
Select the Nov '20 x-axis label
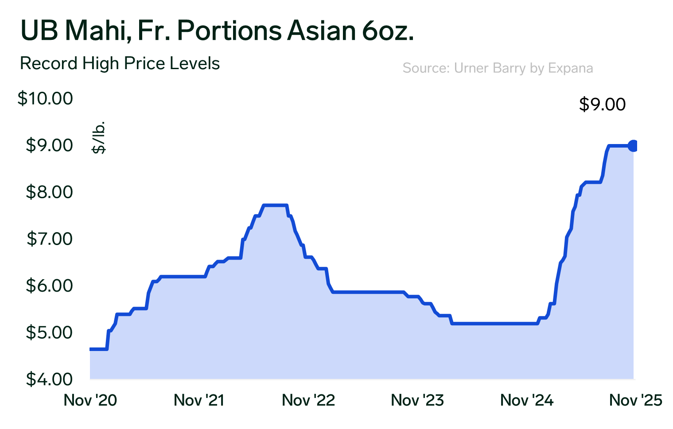[90, 401]
